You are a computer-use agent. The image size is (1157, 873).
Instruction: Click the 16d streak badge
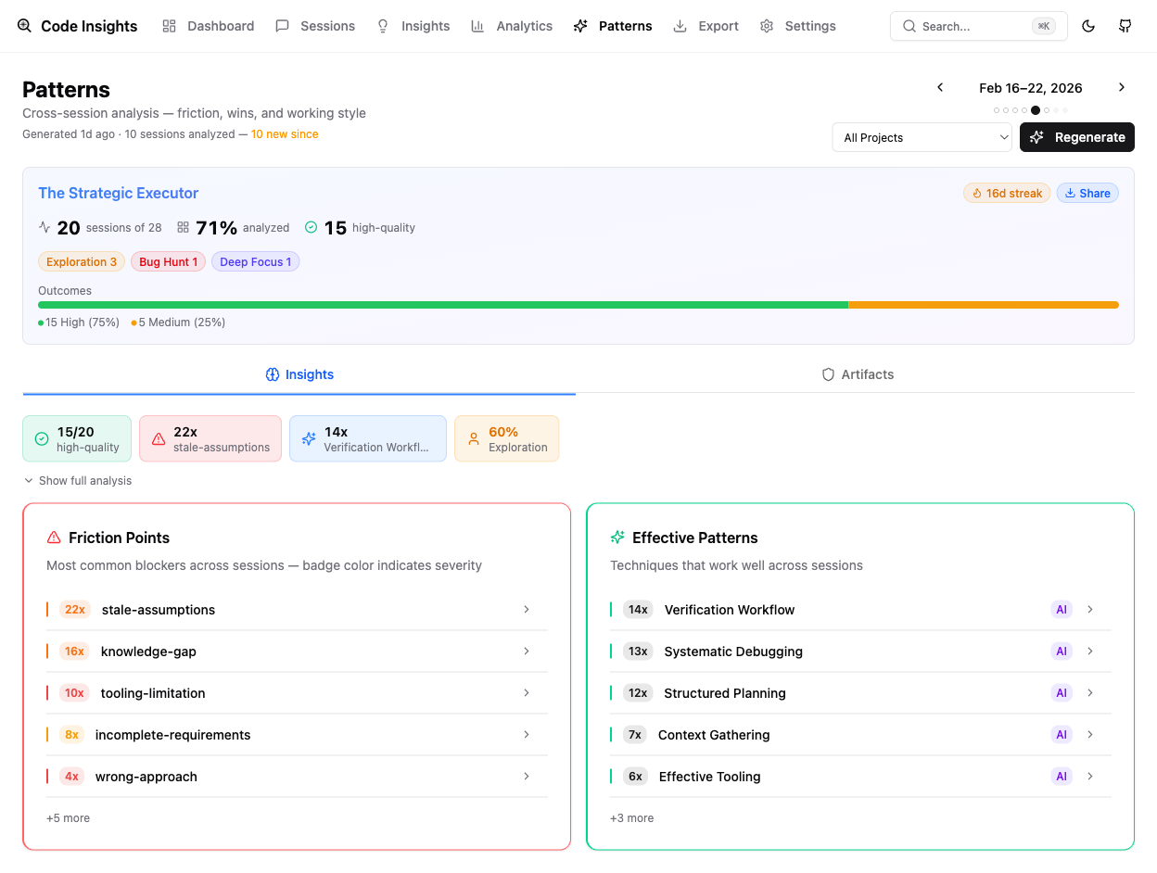tap(1007, 193)
